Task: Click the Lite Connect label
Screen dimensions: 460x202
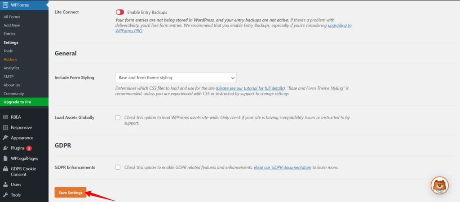Action: (x=66, y=12)
